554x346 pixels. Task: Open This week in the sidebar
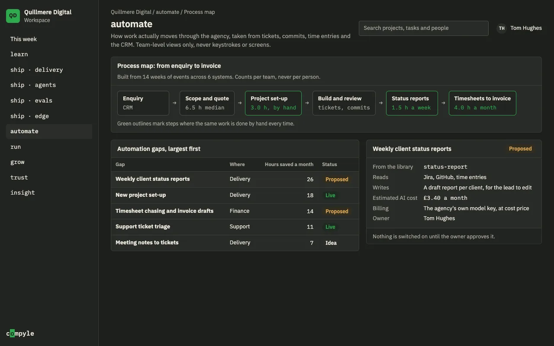coord(49,39)
